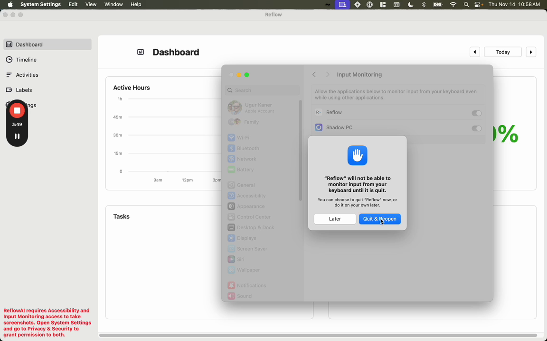Click the Dashboard chart icon in sidebar
Screen dimensions: 547x341
(x=9, y=45)
